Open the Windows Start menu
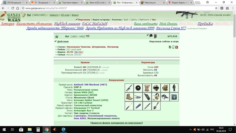The width and height of the screenshot is (236, 133). click(x=4, y=129)
